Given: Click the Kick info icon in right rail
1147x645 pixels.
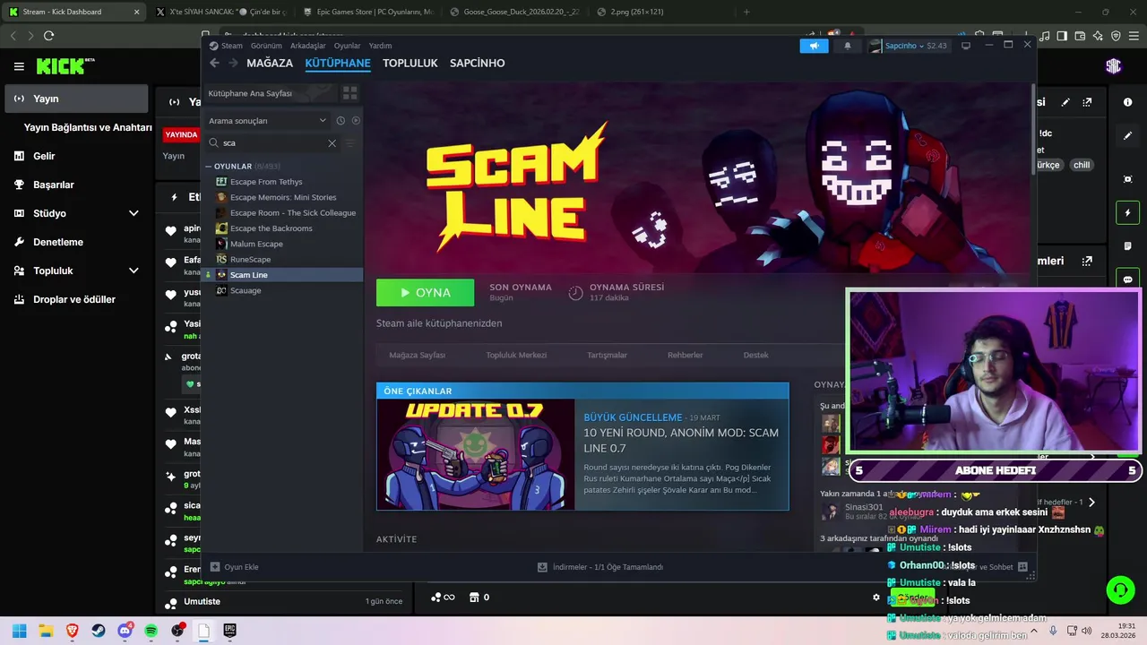Looking at the screenshot, I should 1128,102.
